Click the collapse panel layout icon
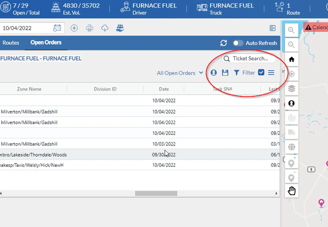The image size is (328, 227). (273, 28)
